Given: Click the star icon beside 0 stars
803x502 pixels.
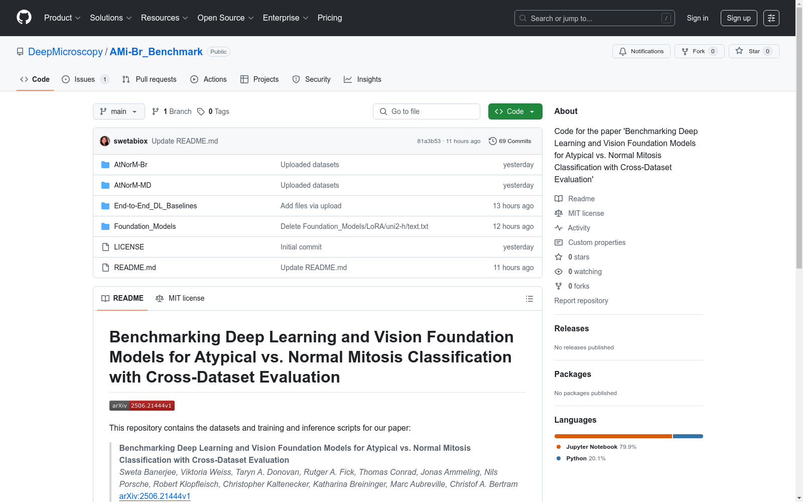Looking at the screenshot, I should click(559, 257).
